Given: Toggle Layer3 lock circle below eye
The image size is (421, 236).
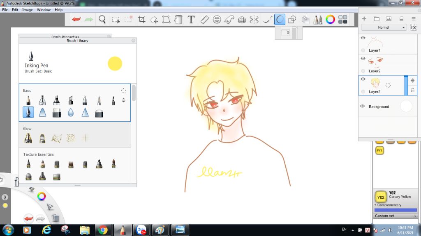Looking at the screenshot, I should [x=363, y=91].
